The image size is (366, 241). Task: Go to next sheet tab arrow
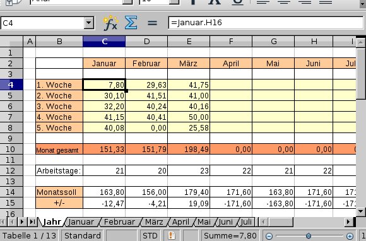[22, 221]
